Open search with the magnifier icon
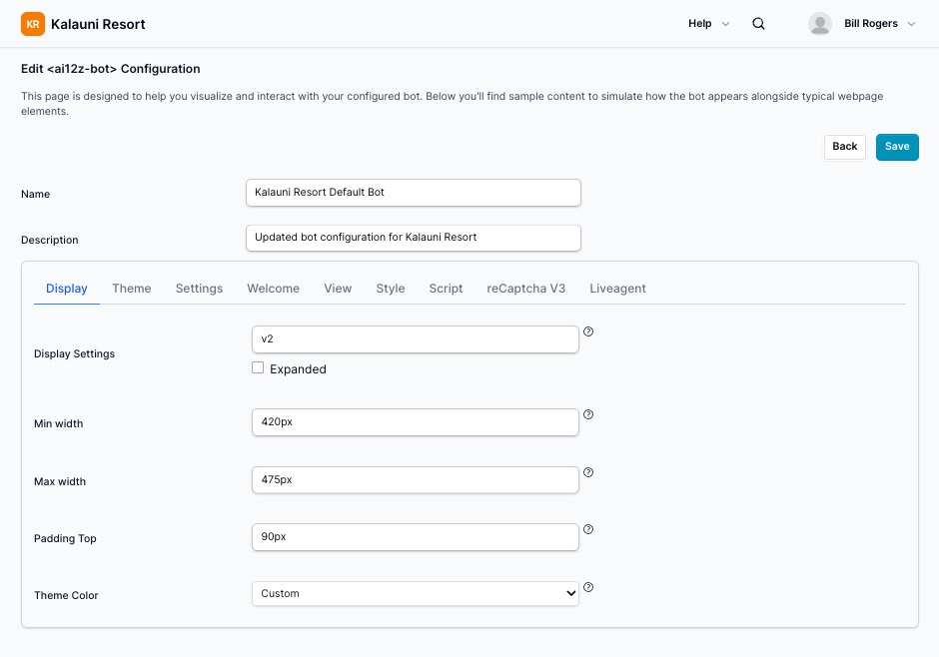The width and height of the screenshot is (939, 657). pyautogui.click(x=758, y=23)
